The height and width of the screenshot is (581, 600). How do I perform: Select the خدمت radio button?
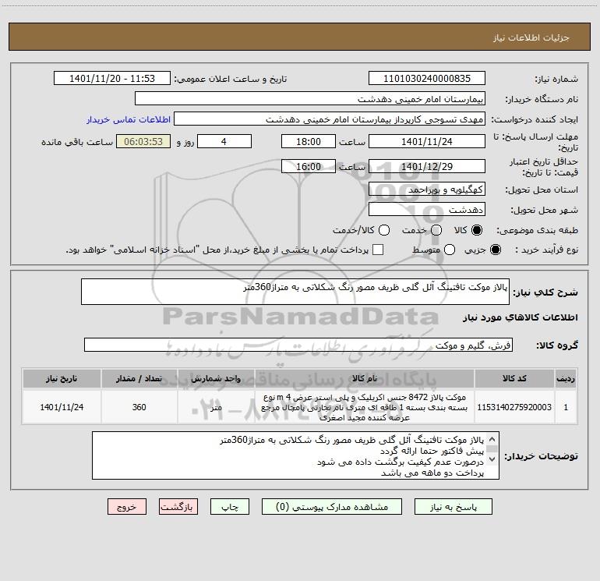click(x=436, y=230)
